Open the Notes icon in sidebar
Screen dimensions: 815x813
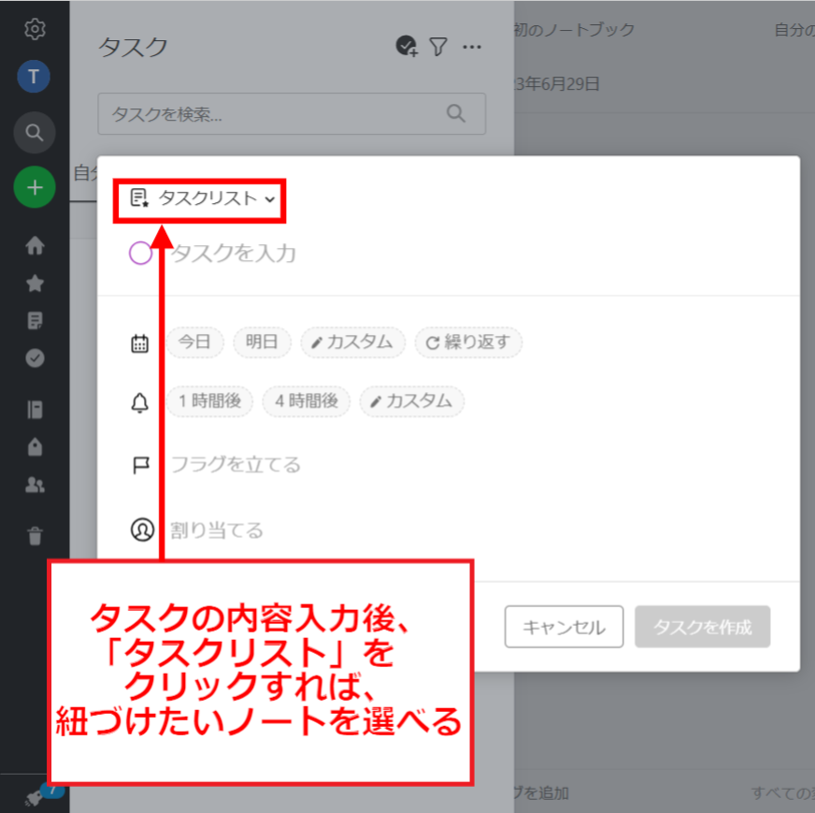pyautogui.click(x=35, y=320)
